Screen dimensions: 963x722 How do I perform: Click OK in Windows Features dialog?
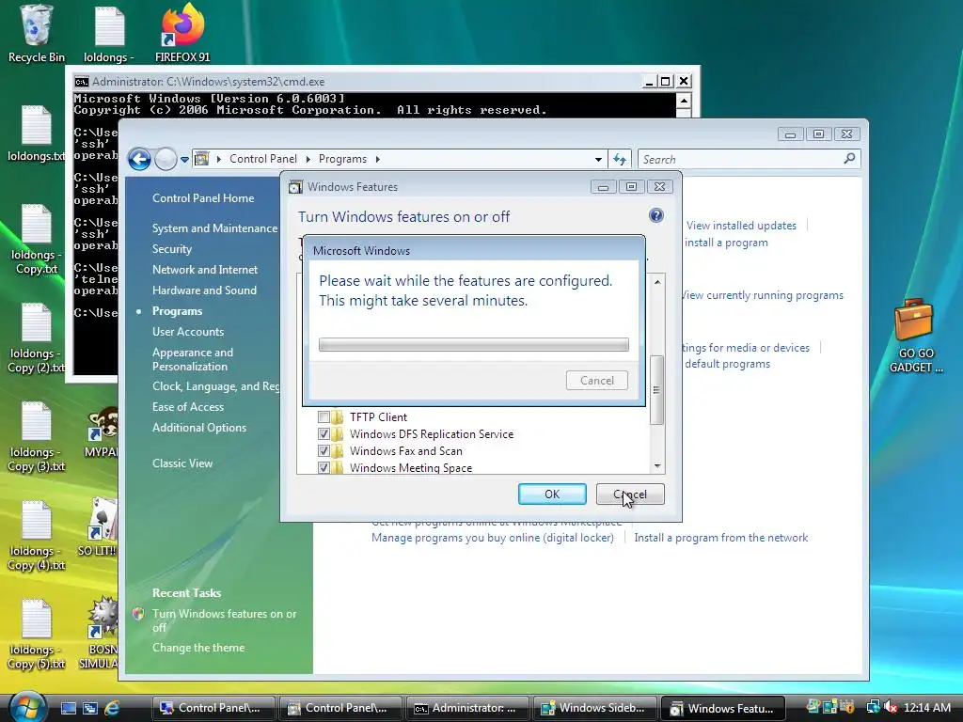pyautogui.click(x=552, y=494)
